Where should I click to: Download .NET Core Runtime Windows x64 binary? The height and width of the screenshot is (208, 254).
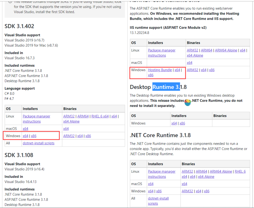click(x=198, y=191)
